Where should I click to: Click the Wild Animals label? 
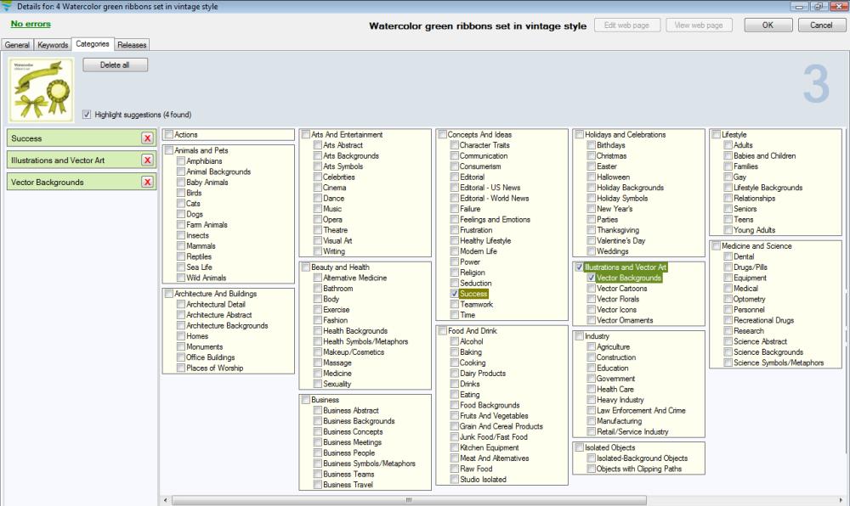(x=206, y=278)
